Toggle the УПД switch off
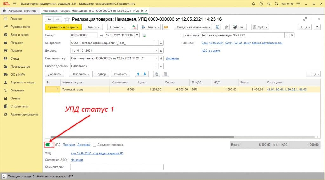 (x=49, y=145)
